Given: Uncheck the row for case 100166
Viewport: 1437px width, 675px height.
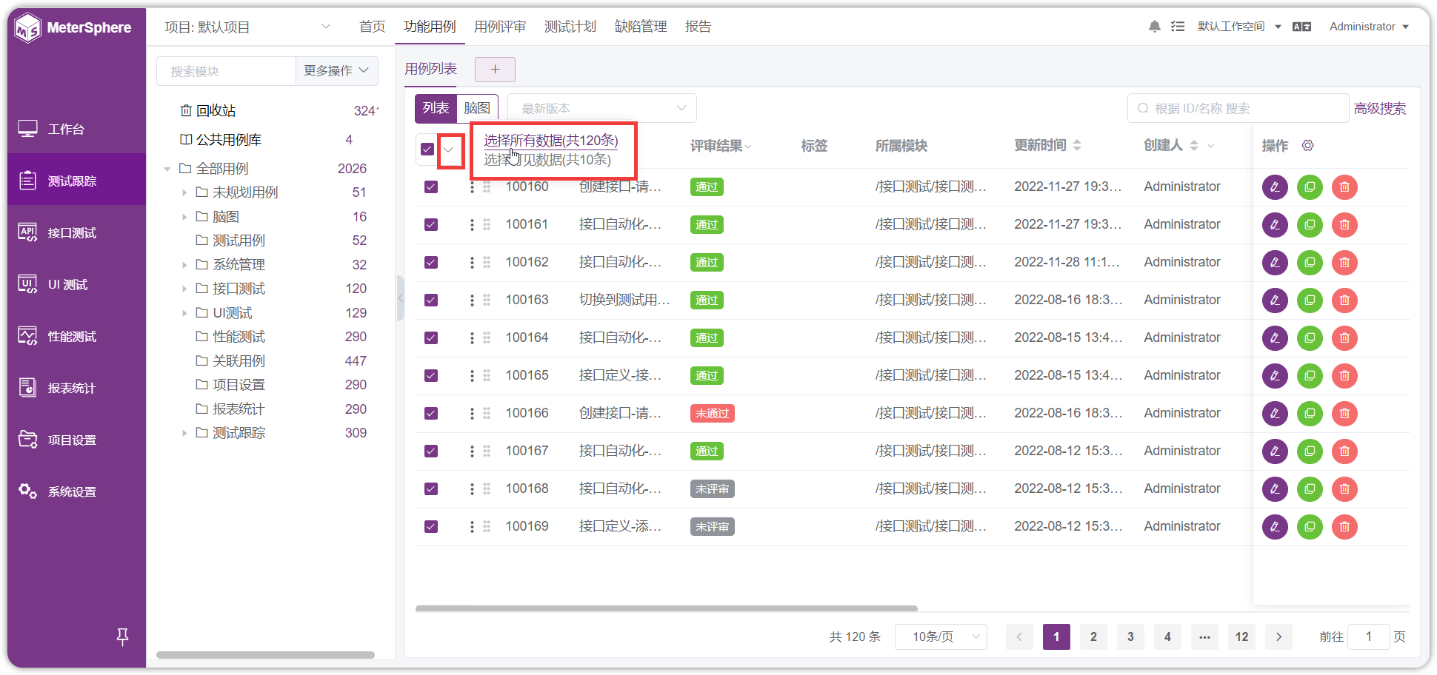Looking at the screenshot, I should pos(431,414).
